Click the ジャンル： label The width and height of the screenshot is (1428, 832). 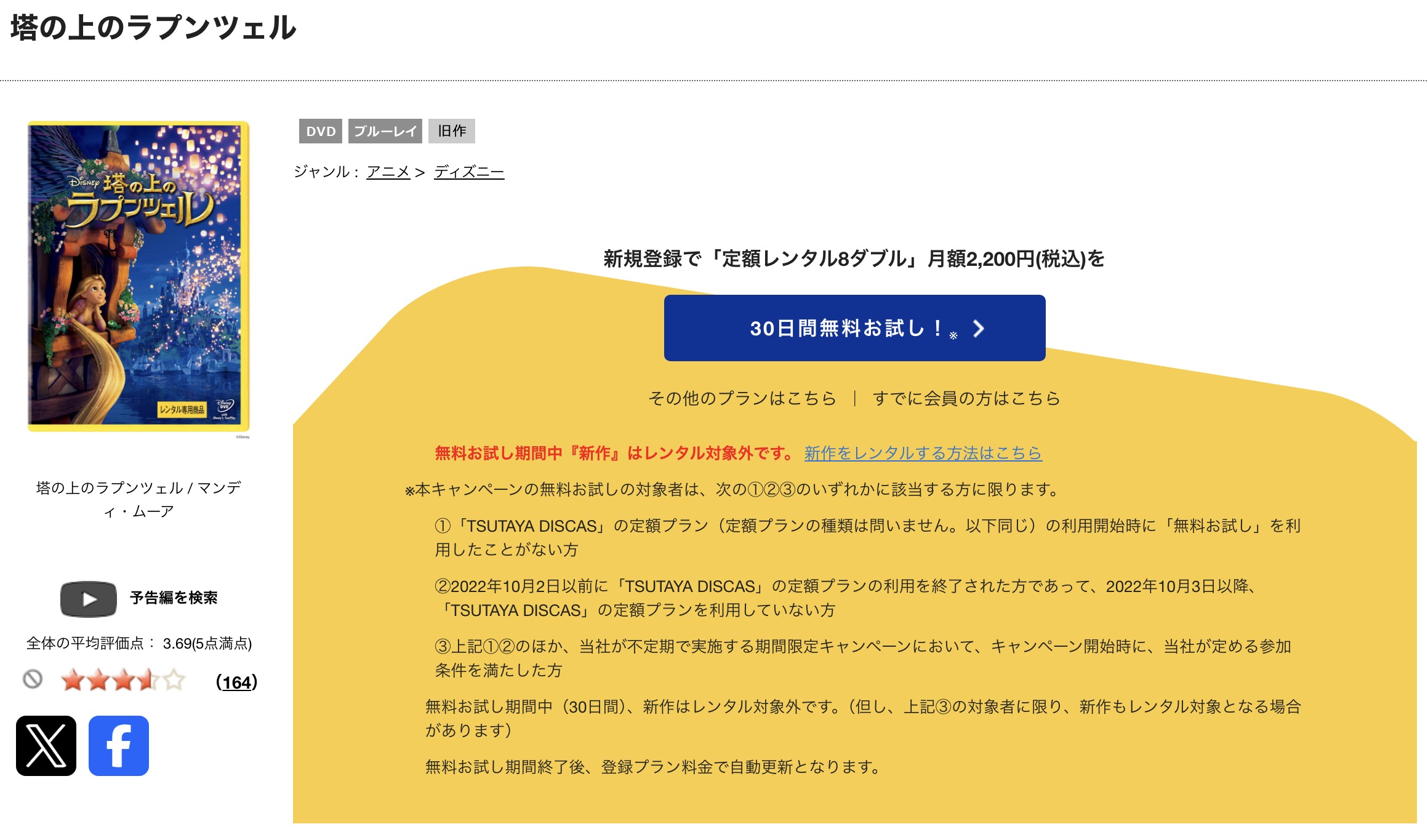327,172
